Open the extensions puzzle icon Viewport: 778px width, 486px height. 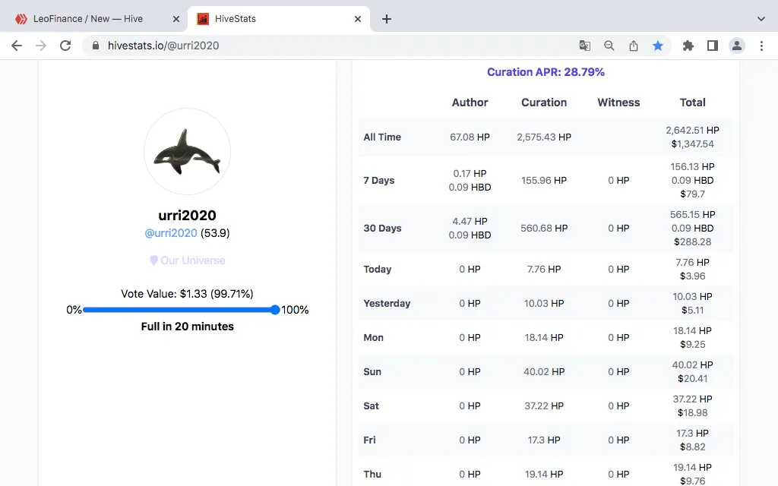coord(688,46)
